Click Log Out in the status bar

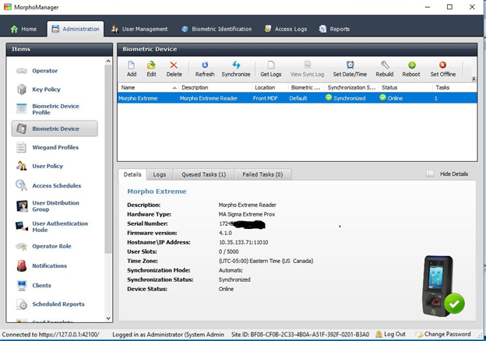(390, 334)
